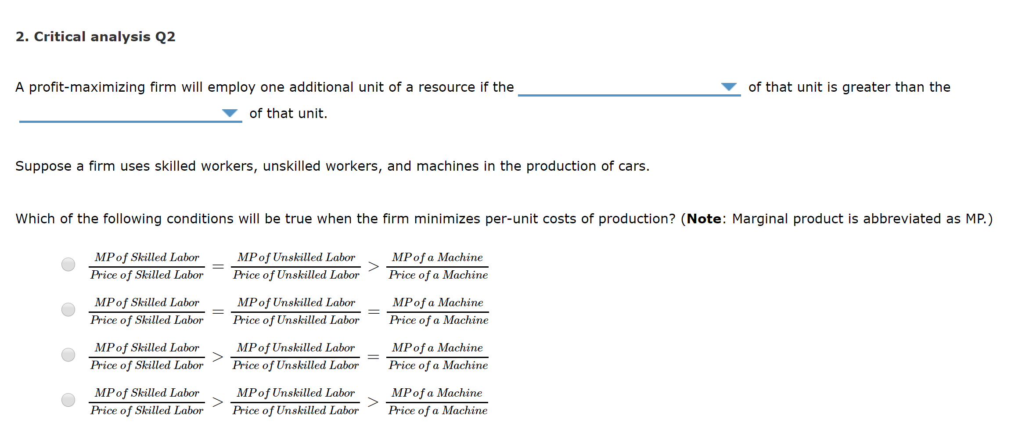
Task: Click the triangle arrow on the first dropdown
Action: pos(729,87)
